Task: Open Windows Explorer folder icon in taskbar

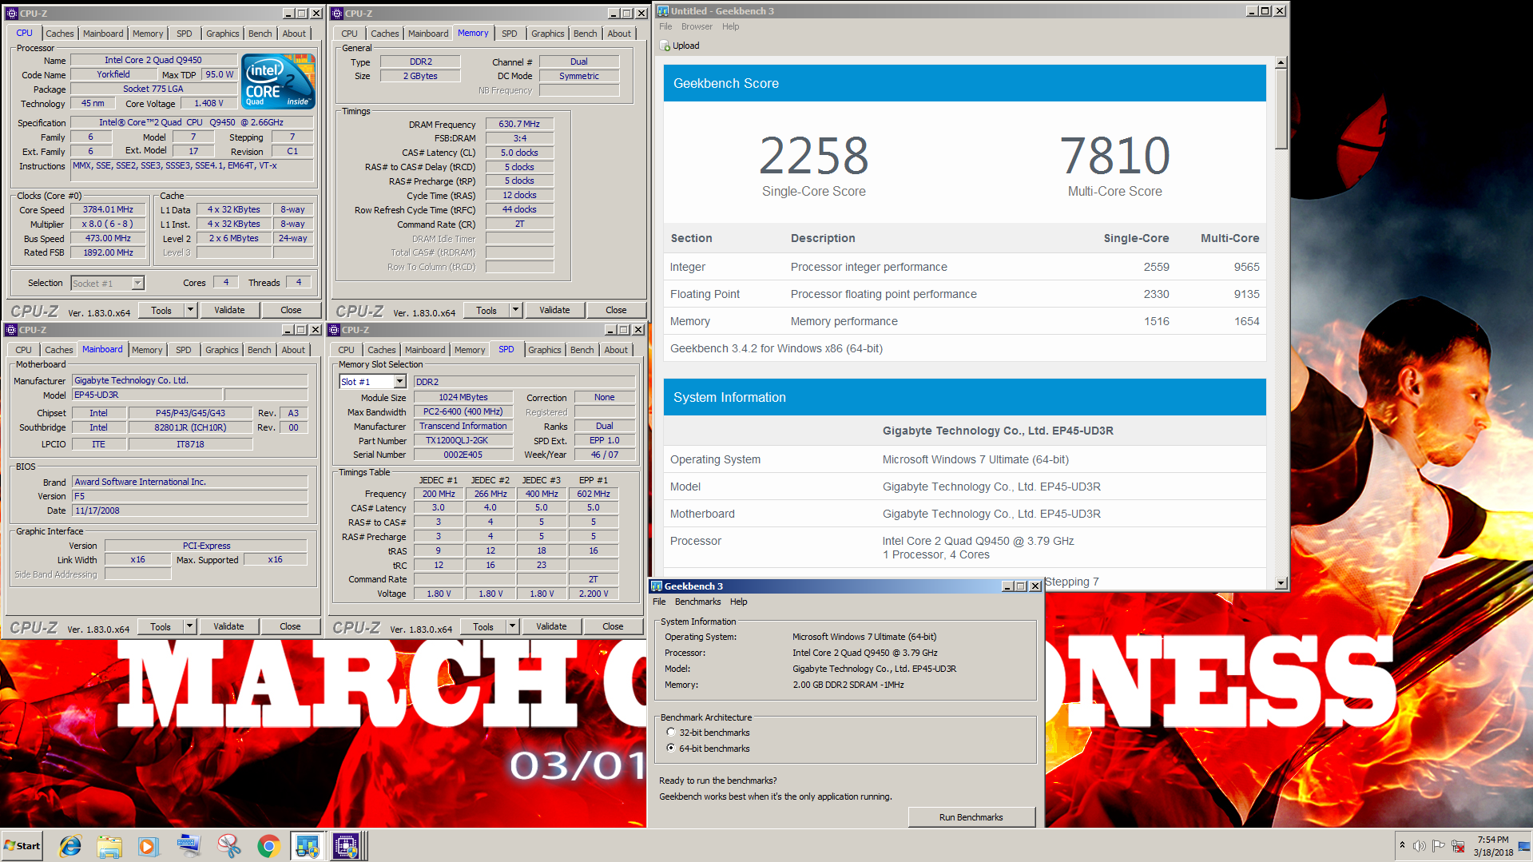Action: click(109, 846)
